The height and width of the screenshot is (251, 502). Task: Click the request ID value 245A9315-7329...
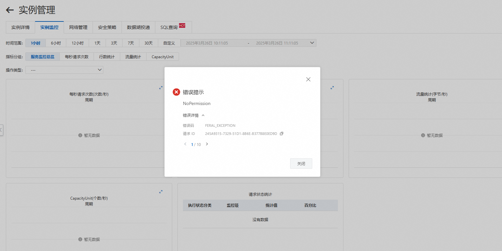coord(241,134)
